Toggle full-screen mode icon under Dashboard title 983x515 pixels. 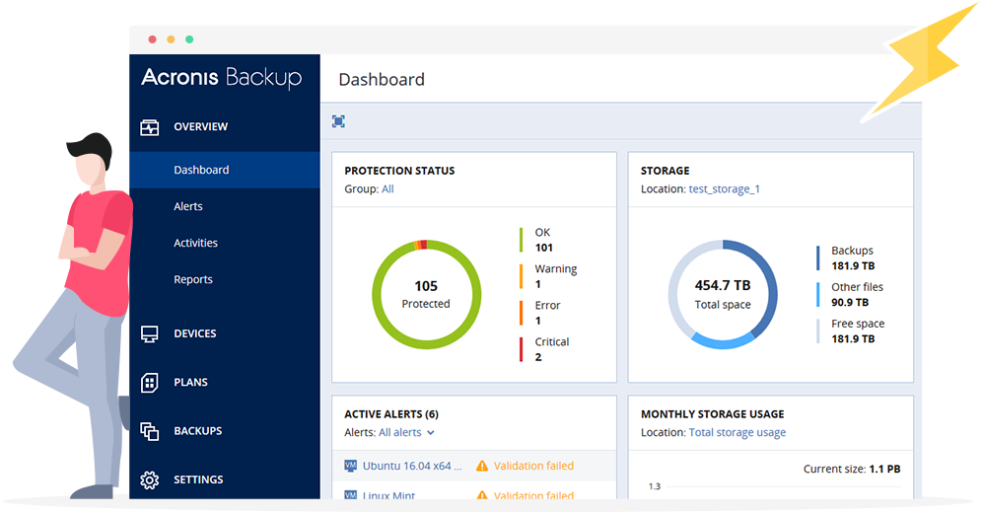[x=338, y=121]
